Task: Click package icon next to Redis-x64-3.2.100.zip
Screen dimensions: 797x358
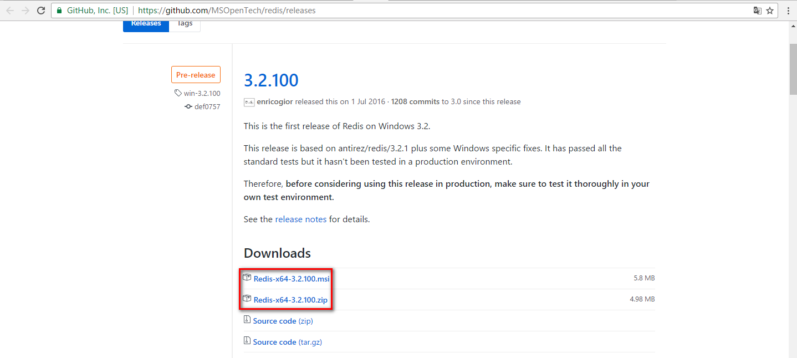Action: (247, 299)
